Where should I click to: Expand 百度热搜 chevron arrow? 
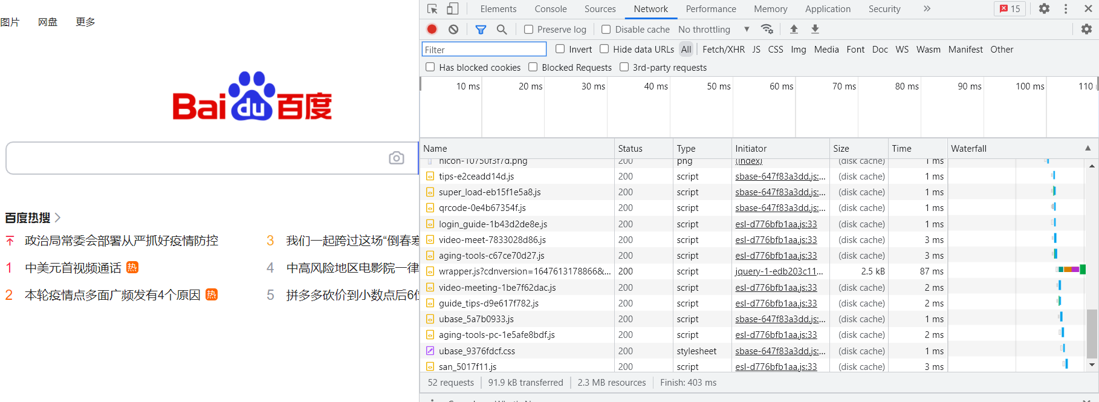[x=57, y=218]
